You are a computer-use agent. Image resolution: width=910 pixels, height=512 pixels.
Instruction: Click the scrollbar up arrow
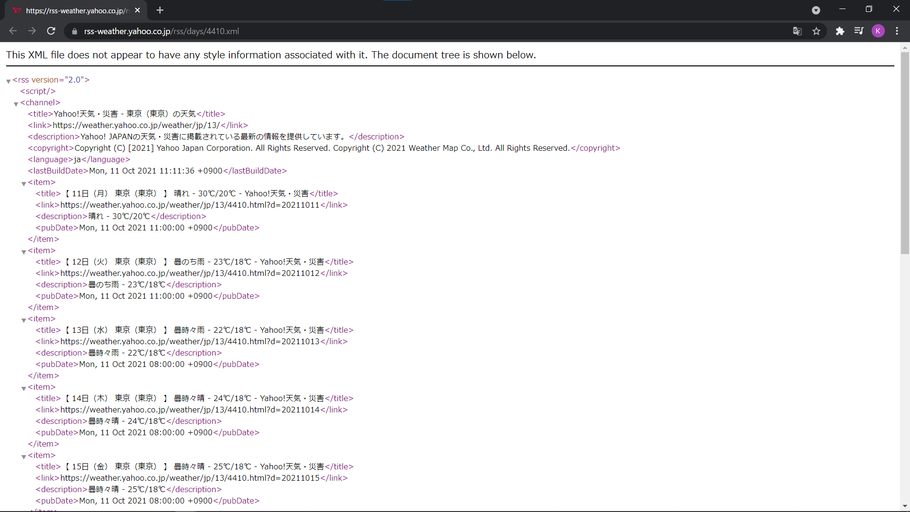tap(905, 47)
